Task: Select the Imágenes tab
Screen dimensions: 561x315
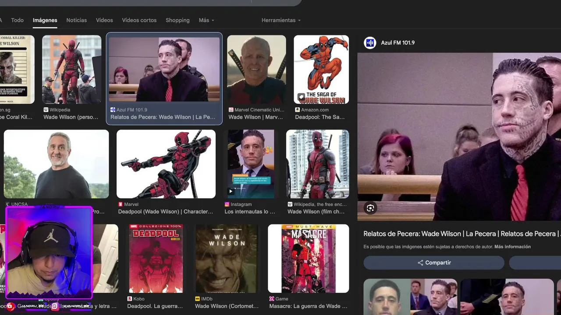Action: 45,20
